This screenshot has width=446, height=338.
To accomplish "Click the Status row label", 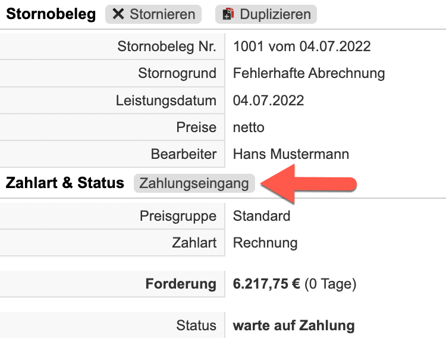I will 196,326.
